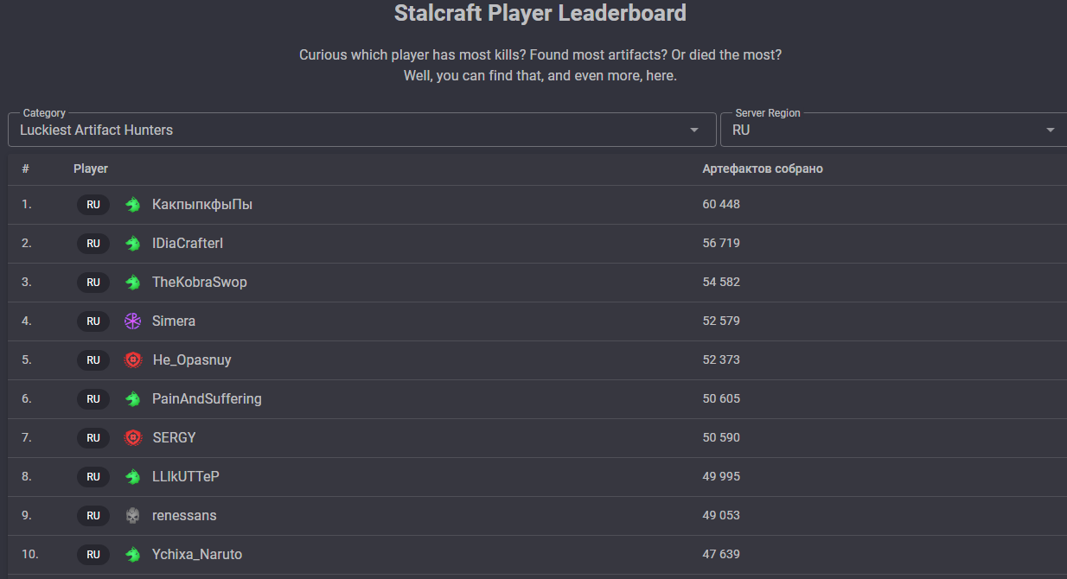Select the LLIkUTTeP player name
1067x579 pixels.
[192, 477]
